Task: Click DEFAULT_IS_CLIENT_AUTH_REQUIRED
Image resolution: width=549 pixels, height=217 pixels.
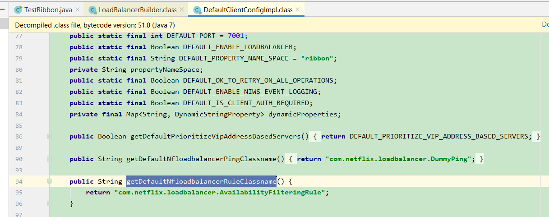Action: [246, 103]
